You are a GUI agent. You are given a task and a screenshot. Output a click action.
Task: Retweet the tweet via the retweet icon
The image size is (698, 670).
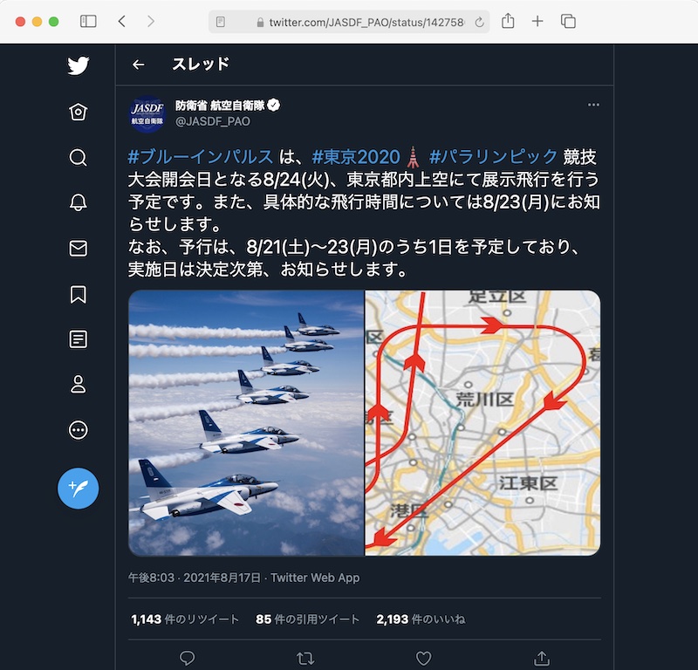(305, 659)
